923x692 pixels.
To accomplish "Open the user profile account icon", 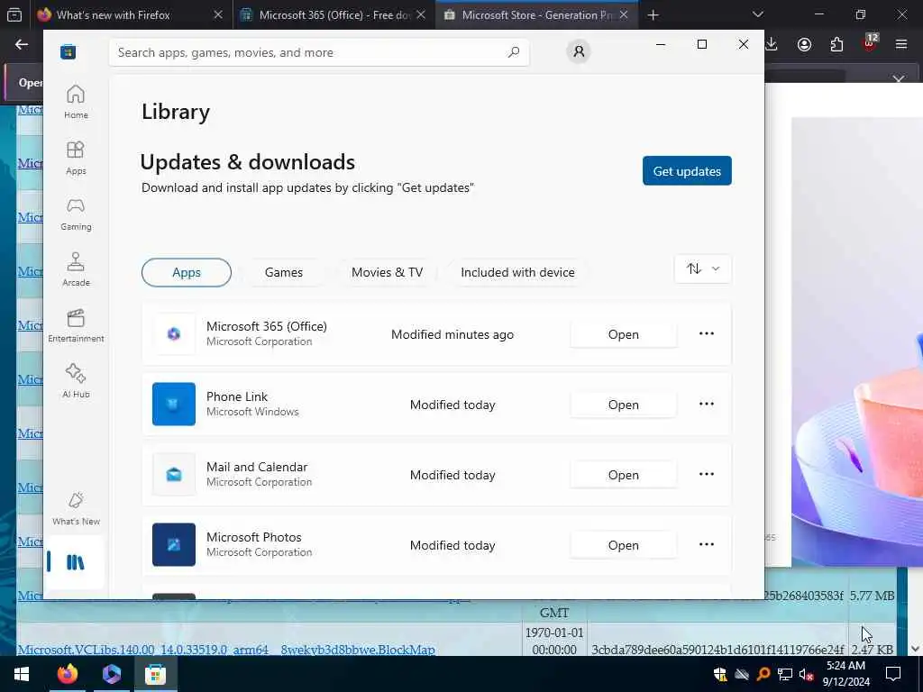I will tap(579, 51).
